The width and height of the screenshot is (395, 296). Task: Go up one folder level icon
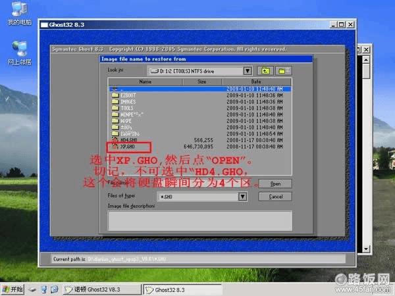(265, 71)
